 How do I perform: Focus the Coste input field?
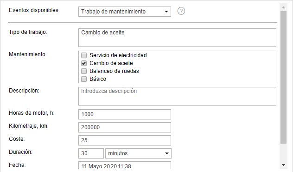tap(125, 140)
